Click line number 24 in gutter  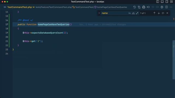click(x=7, y=54)
